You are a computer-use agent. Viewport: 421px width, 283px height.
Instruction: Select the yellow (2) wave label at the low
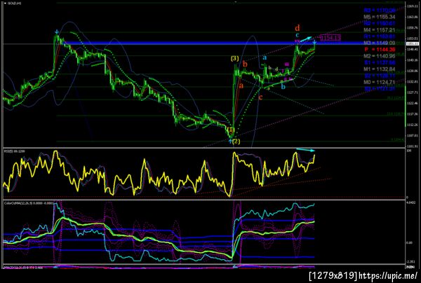click(x=236, y=141)
